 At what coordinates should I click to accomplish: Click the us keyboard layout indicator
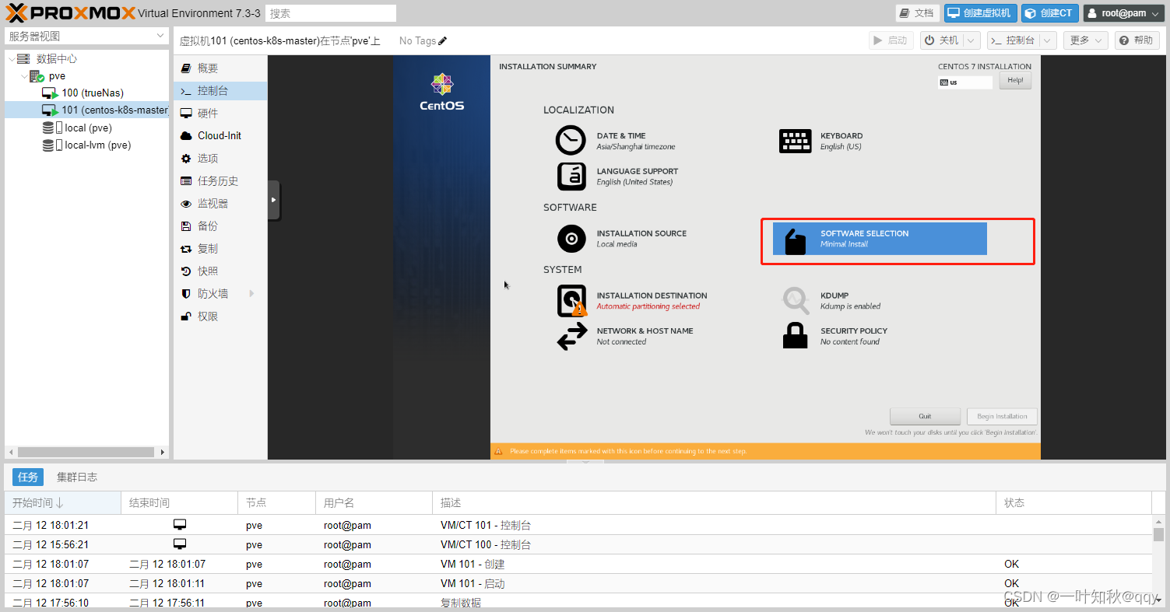(x=965, y=82)
